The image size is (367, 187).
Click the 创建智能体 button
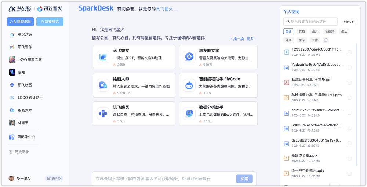[20, 22]
